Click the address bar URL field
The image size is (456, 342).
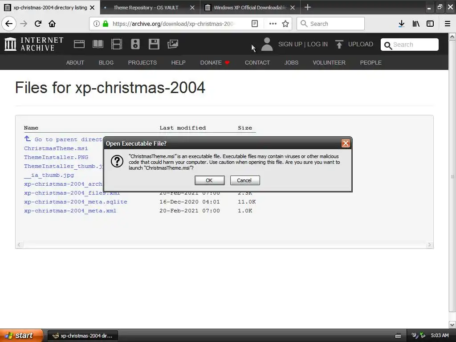[x=173, y=24]
